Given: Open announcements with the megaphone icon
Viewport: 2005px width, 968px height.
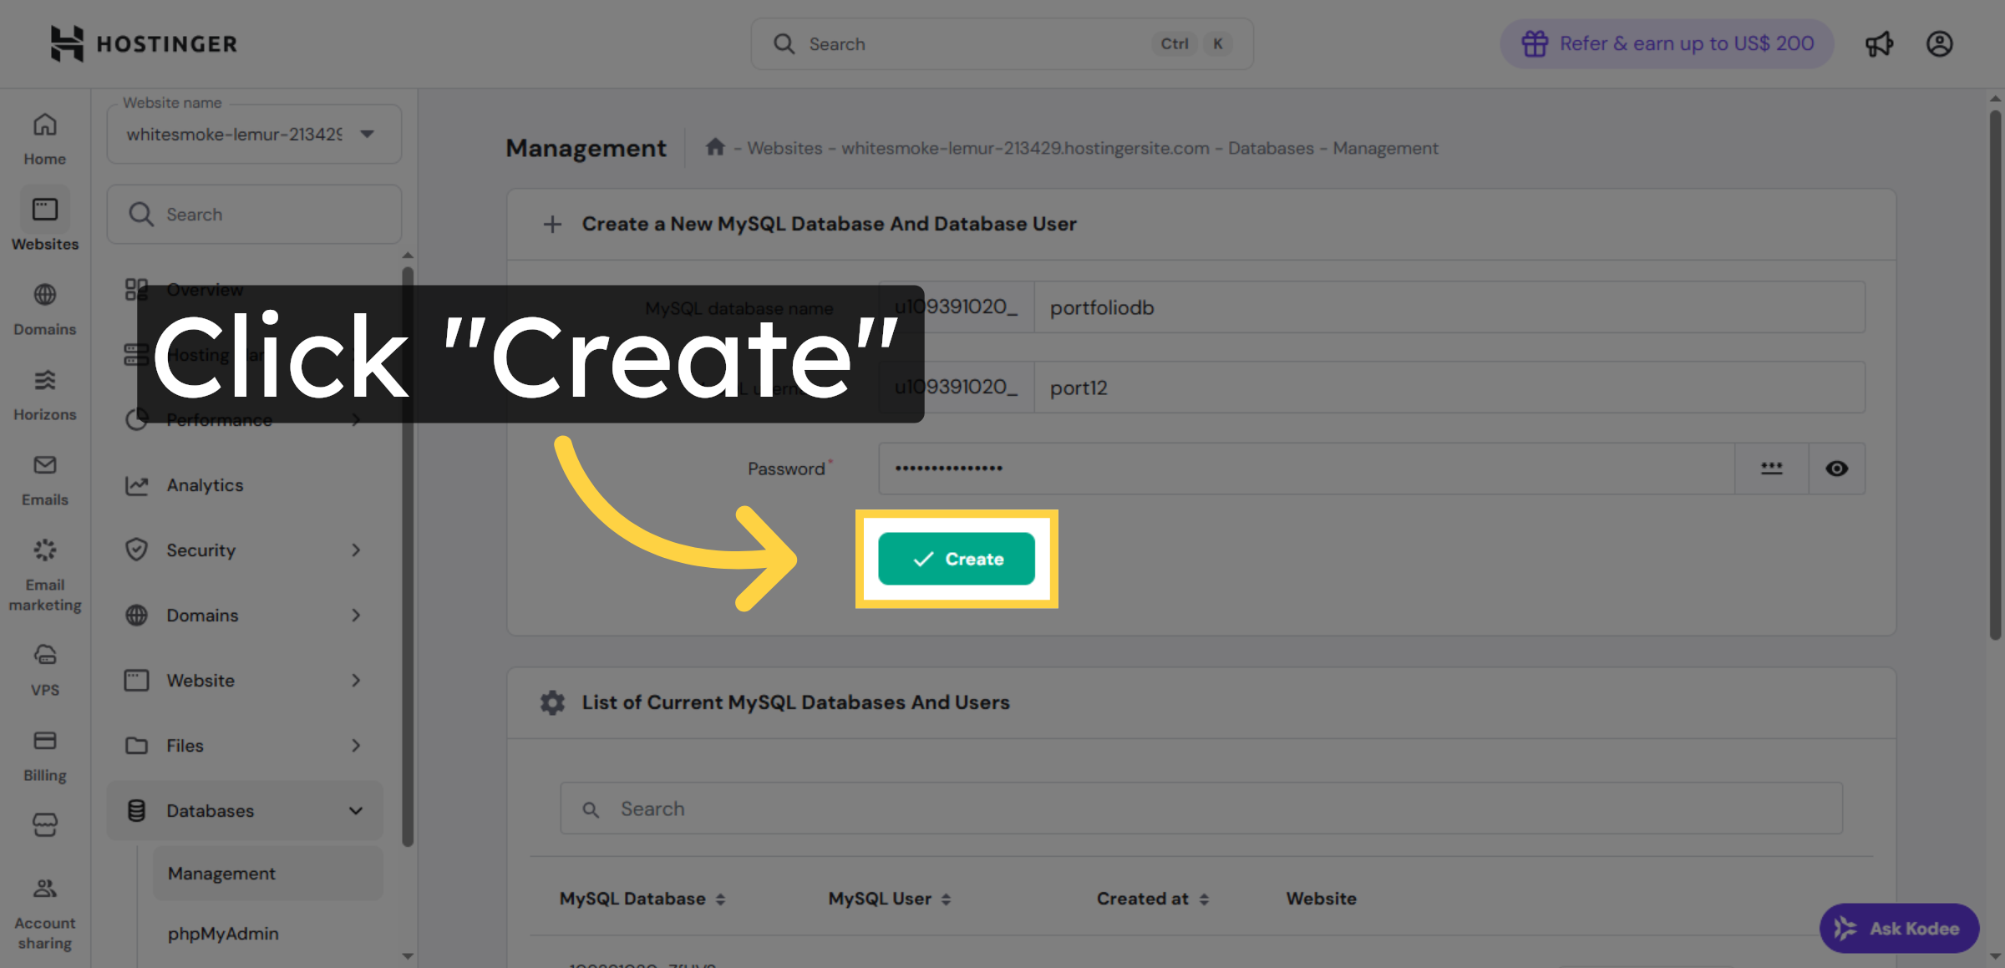Looking at the screenshot, I should coord(1879,43).
